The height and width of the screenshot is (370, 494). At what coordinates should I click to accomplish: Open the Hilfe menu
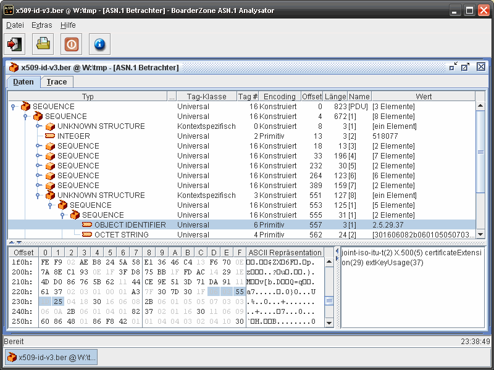68,25
